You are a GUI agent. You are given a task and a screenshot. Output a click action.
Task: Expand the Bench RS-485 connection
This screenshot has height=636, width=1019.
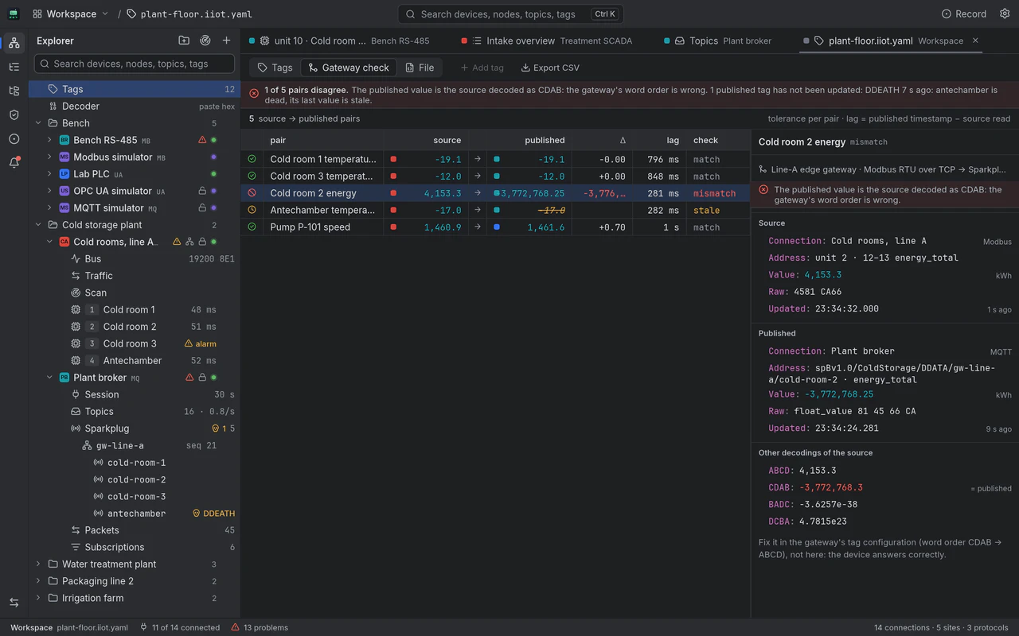point(49,140)
